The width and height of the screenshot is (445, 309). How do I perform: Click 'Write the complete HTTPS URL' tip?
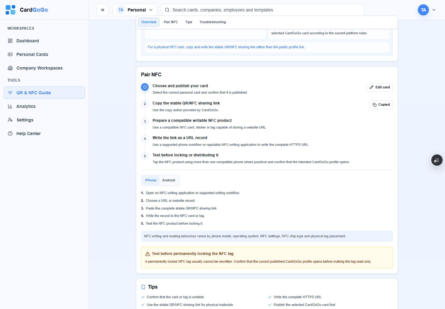(x=298, y=297)
